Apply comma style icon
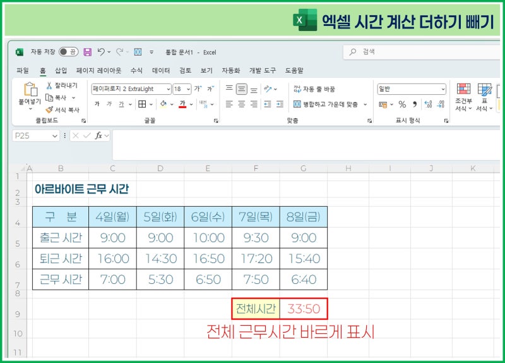The height and width of the screenshot is (363, 505). 415,104
